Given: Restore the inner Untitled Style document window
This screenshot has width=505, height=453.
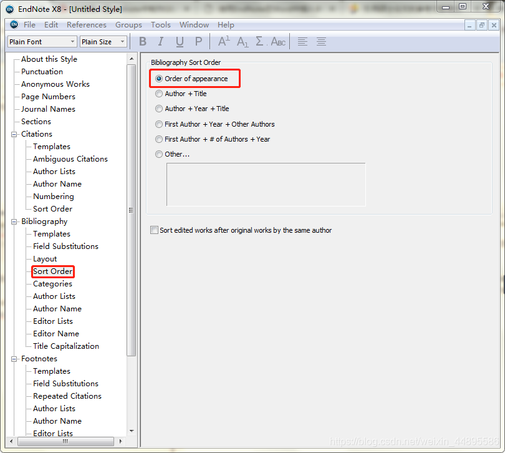Looking at the screenshot, I should pyautogui.click(x=482, y=25).
